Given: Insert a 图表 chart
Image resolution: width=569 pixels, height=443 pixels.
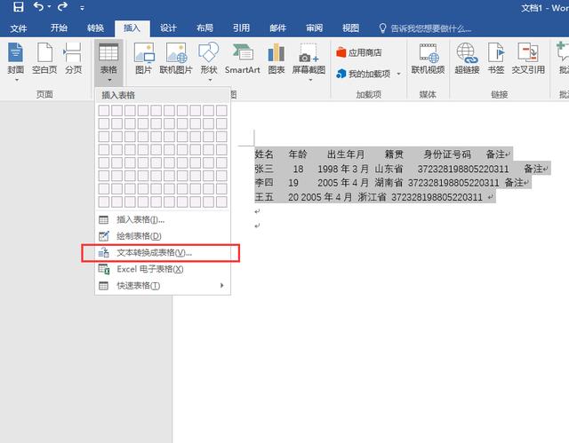Looking at the screenshot, I should [276, 58].
